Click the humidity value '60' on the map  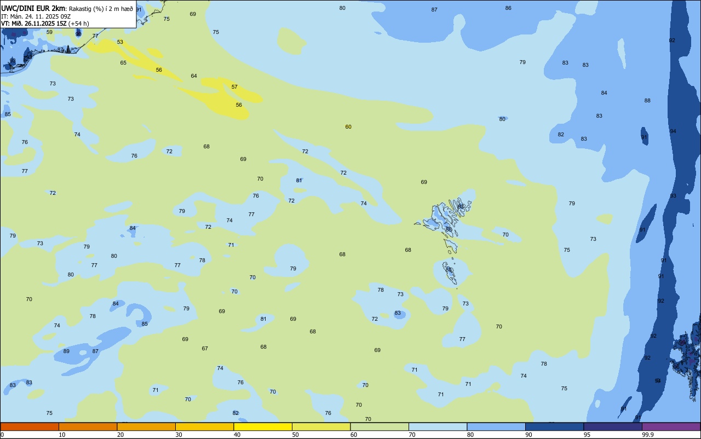coord(348,127)
